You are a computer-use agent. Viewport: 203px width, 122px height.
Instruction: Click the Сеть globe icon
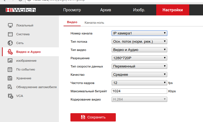[10, 43]
